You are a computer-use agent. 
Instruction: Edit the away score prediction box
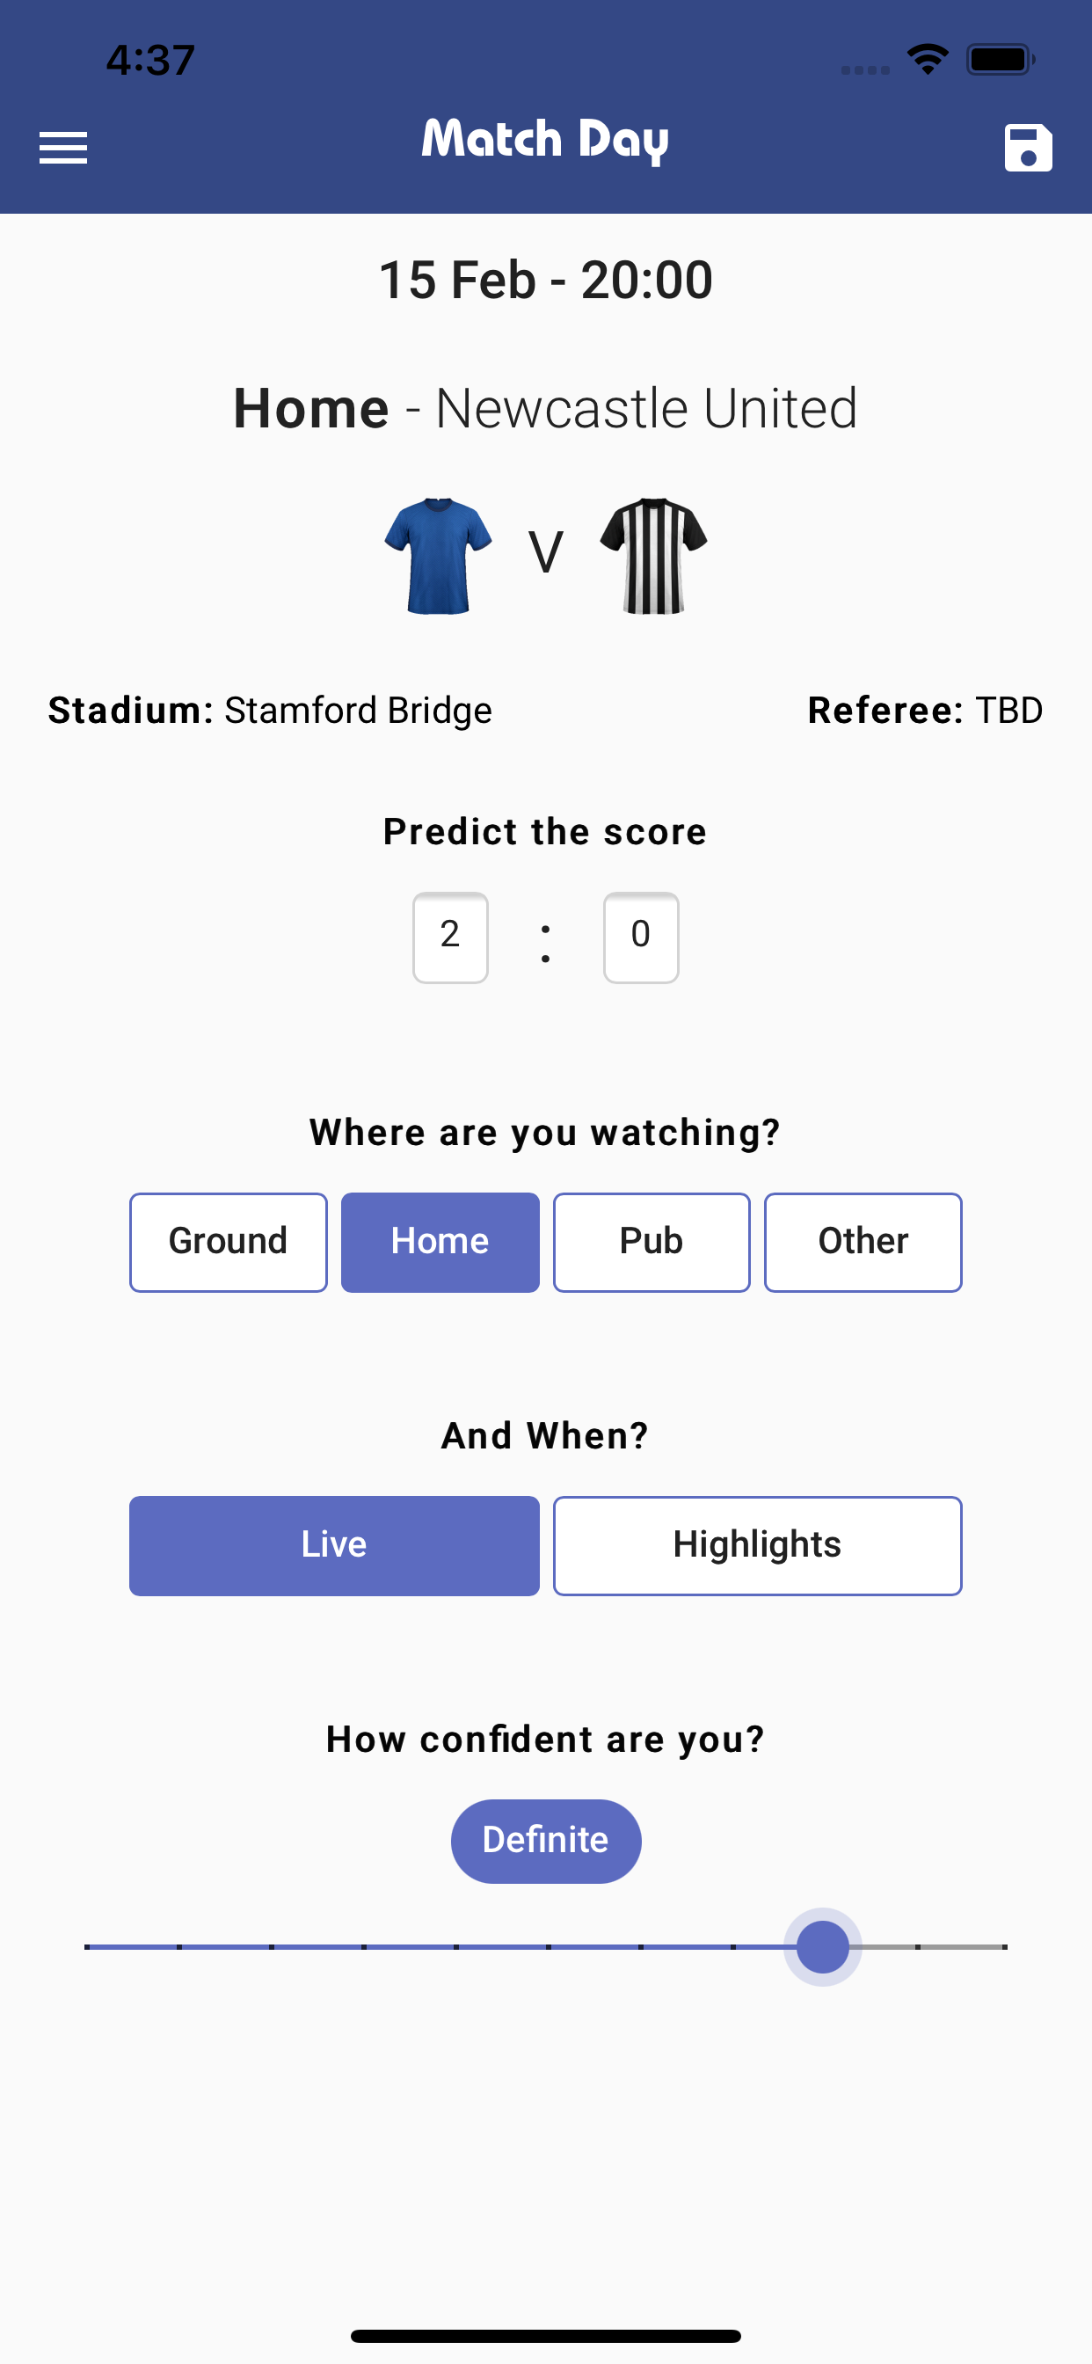point(641,937)
